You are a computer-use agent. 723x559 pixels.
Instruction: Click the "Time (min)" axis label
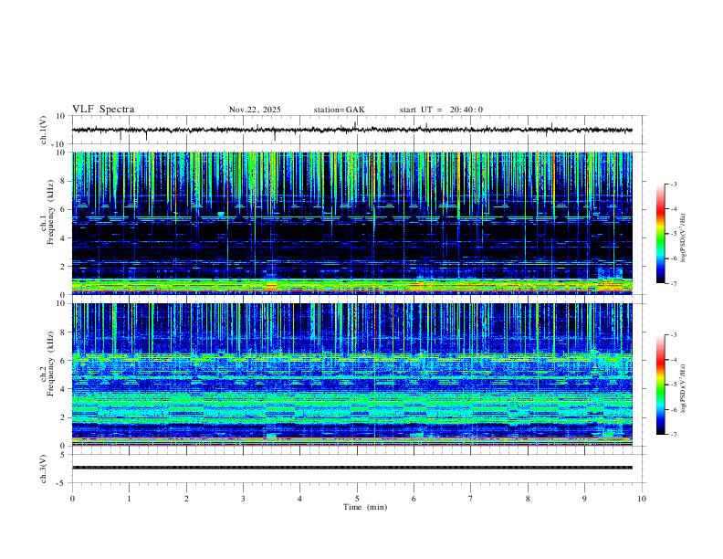coord(365,507)
